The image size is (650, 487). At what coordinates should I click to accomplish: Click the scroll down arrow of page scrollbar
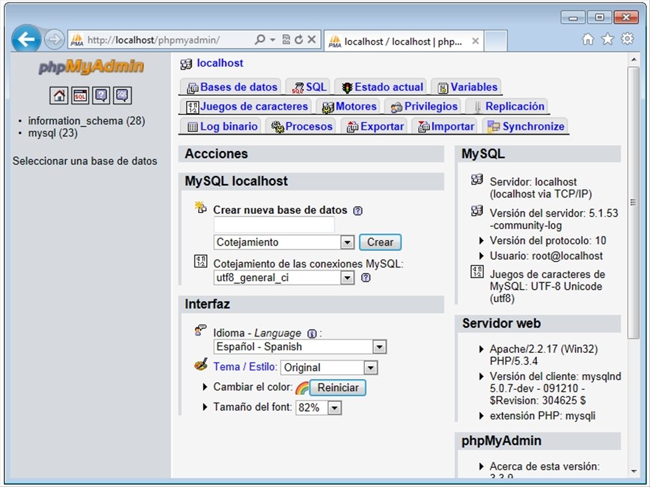(x=633, y=472)
